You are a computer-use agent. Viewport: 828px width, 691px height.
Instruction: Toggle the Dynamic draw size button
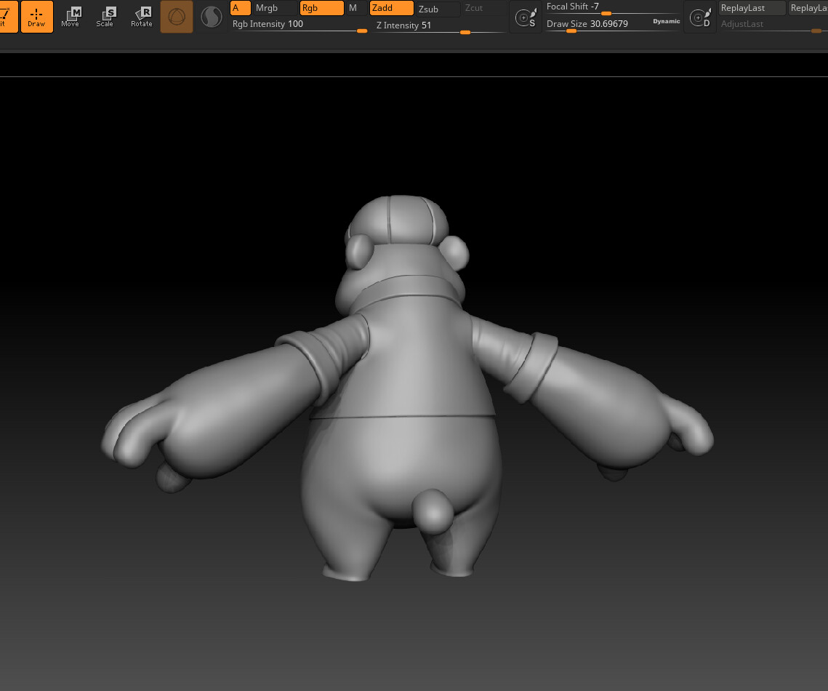pyautogui.click(x=667, y=22)
